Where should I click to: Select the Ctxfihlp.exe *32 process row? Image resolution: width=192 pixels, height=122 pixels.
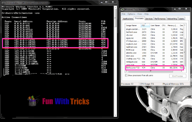coord(154,59)
